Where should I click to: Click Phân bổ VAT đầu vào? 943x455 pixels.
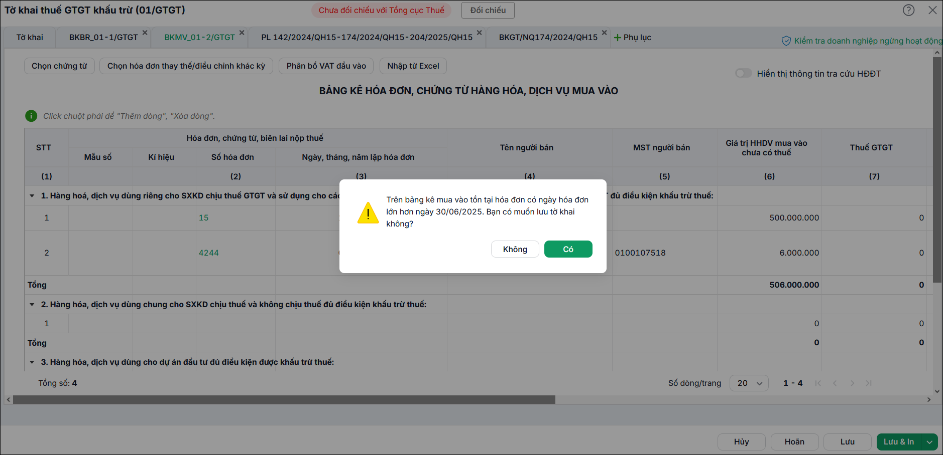pyautogui.click(x=326, y=66)
